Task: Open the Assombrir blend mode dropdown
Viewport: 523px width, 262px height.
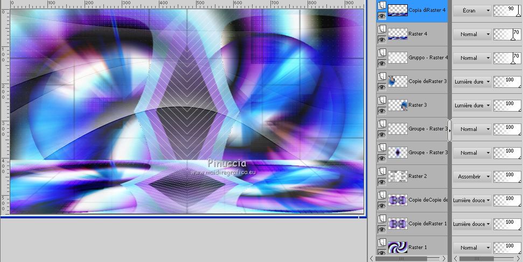Action: pos(472,177)
